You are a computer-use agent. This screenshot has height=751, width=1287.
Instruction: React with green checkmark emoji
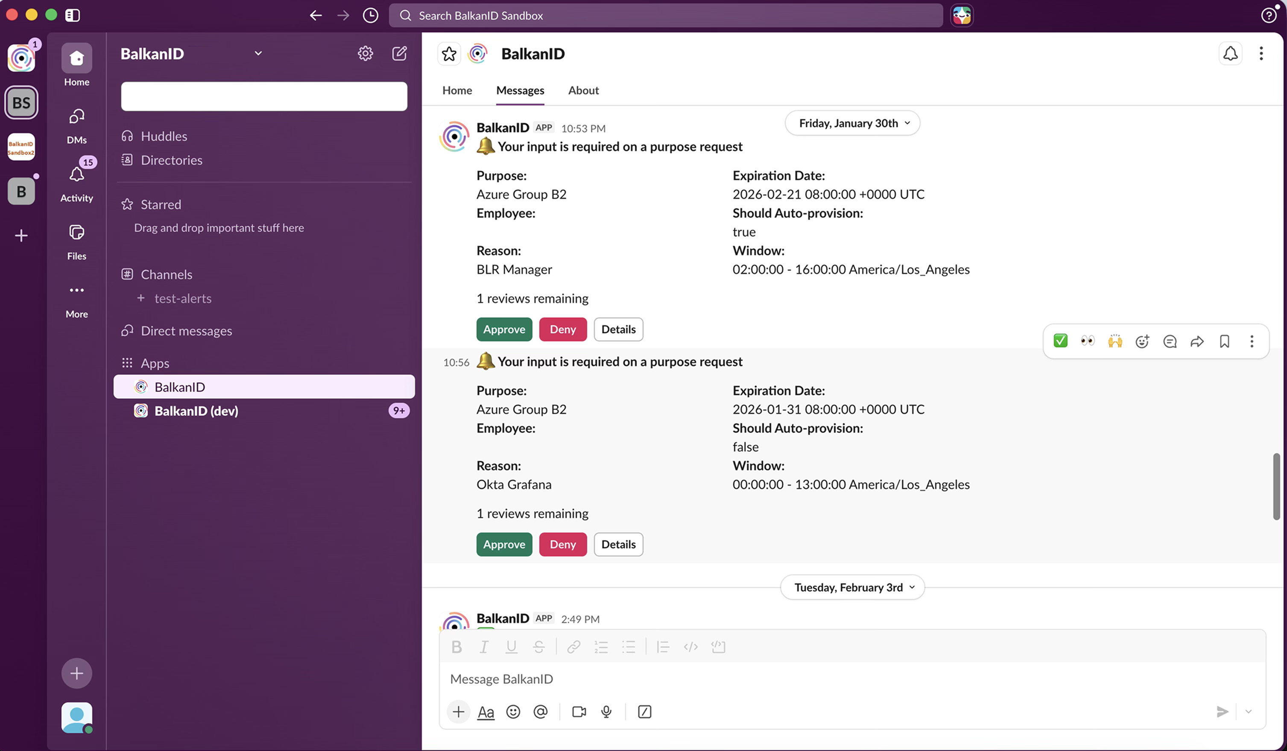point(1060,341)
